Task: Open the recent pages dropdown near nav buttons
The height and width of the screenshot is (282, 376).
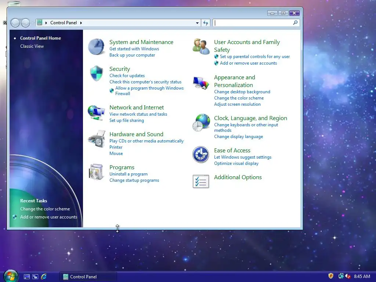Action: click(33, 23)
